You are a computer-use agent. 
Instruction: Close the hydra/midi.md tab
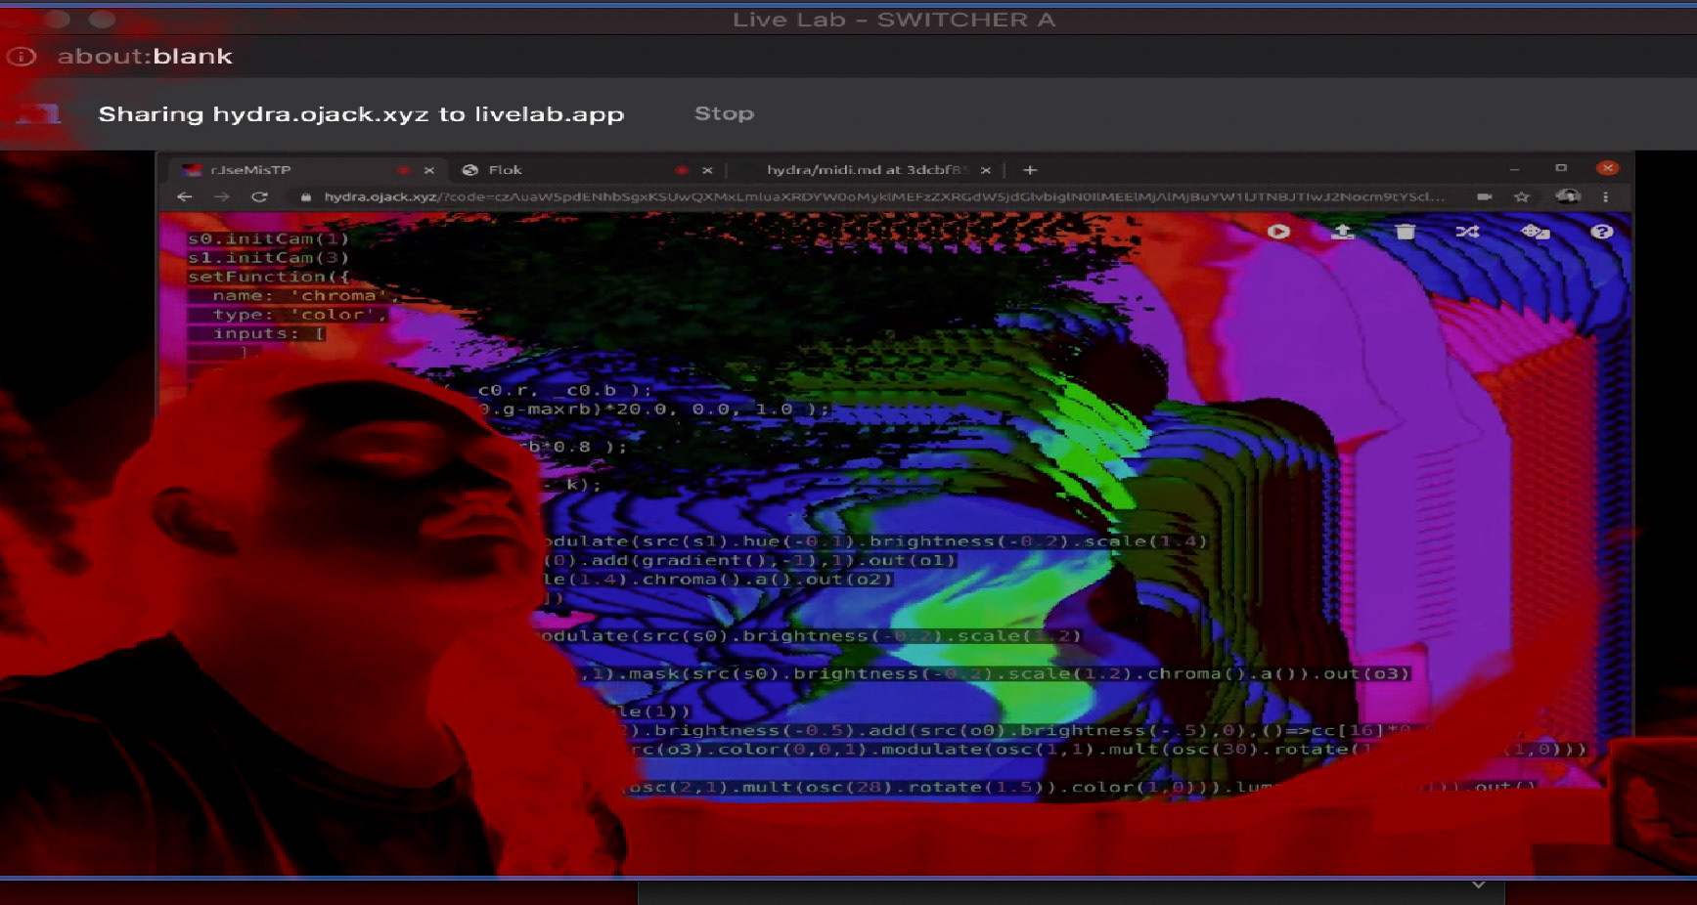coord(986,170)
